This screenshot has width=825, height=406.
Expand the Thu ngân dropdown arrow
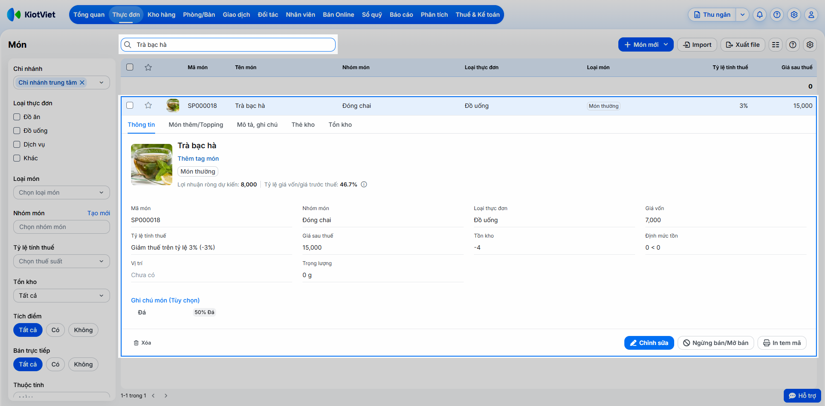742,15
